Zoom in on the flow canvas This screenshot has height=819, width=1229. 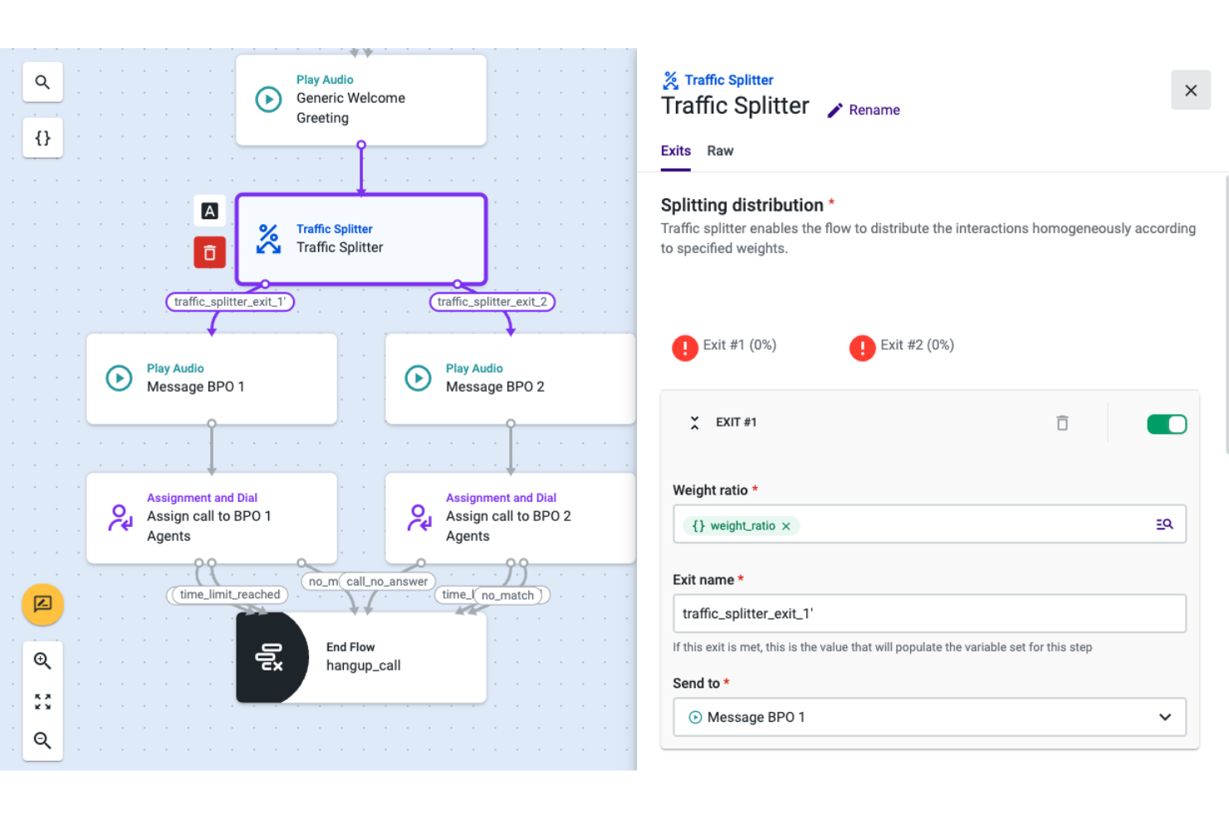pos(42,661)
